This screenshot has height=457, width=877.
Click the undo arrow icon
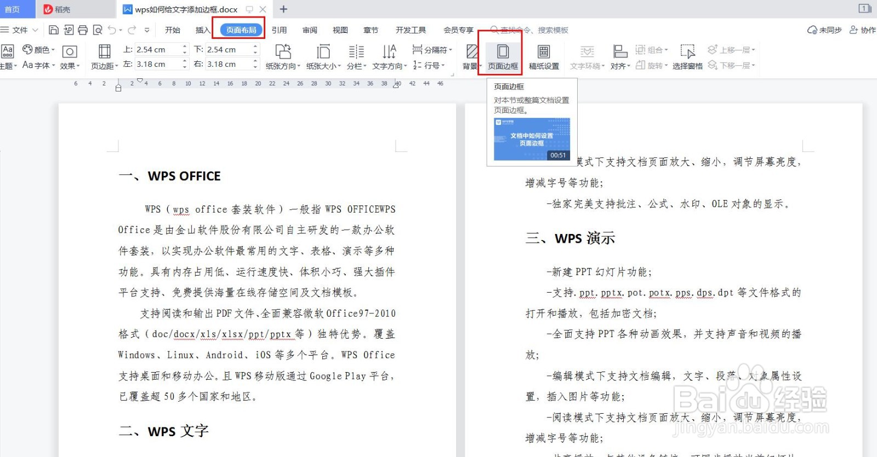click(112, 30)
